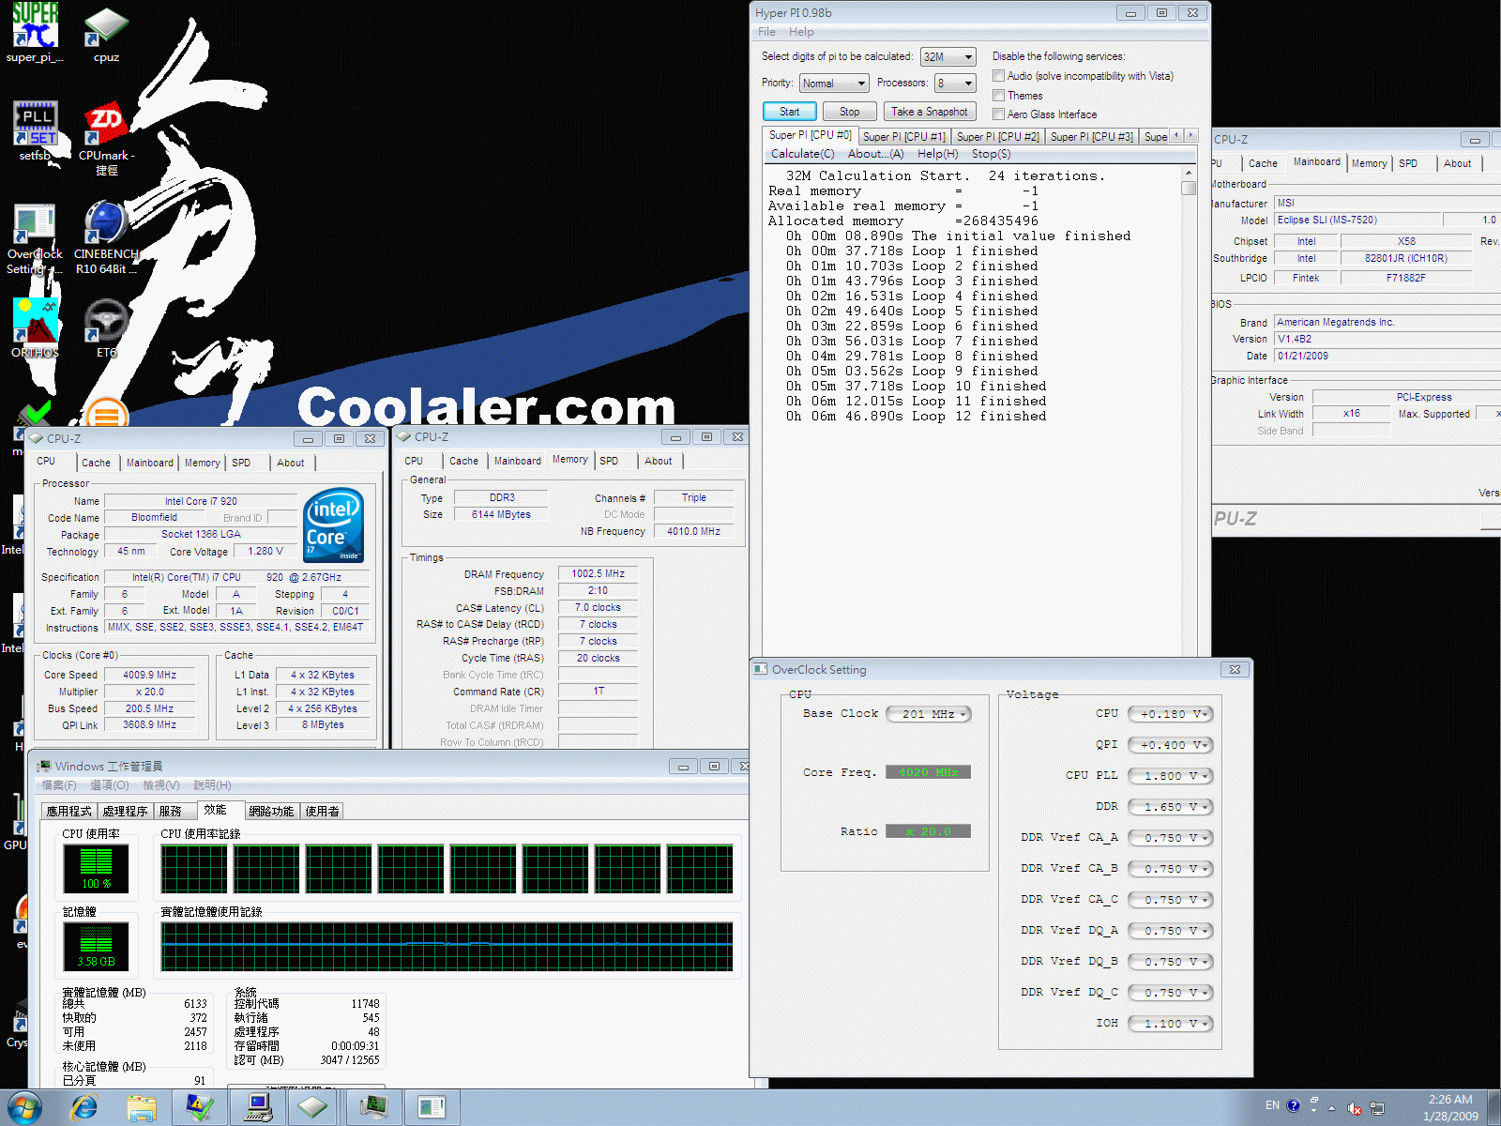This screenshot has width=1501, height=1126.
Task: Open the Cache tab in left CPU-Z window
Action: pos(96,463)
